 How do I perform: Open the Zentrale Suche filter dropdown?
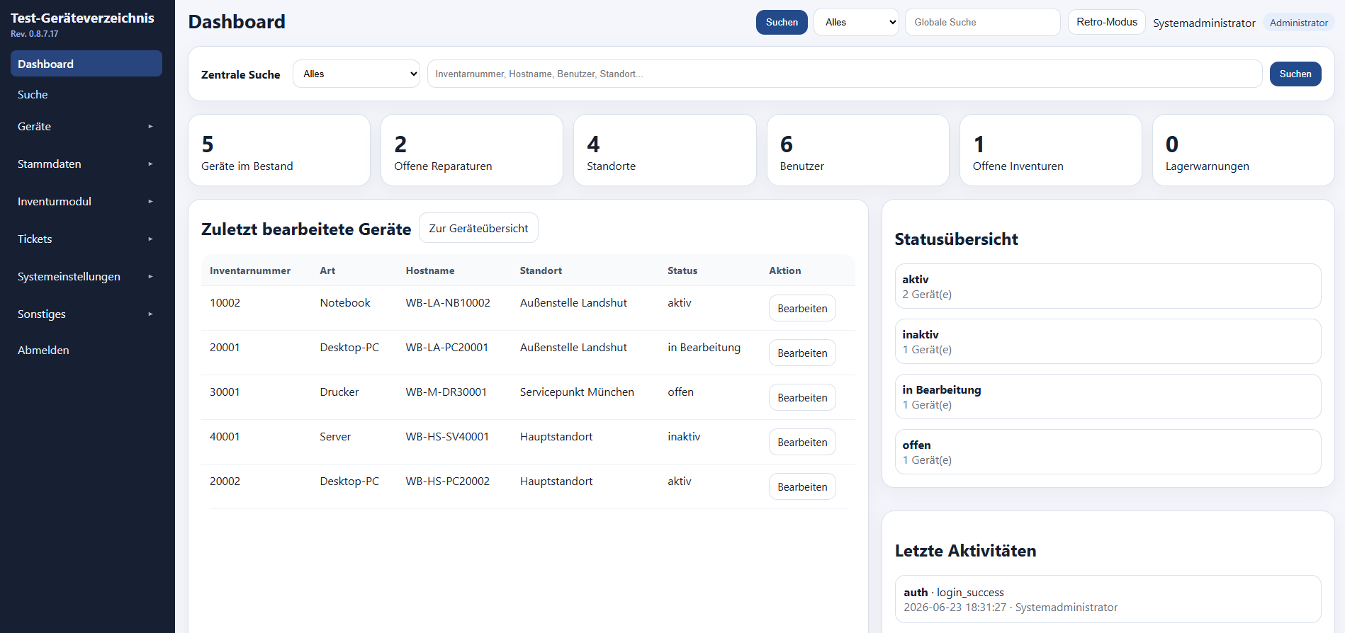click(x=356, y=74)
